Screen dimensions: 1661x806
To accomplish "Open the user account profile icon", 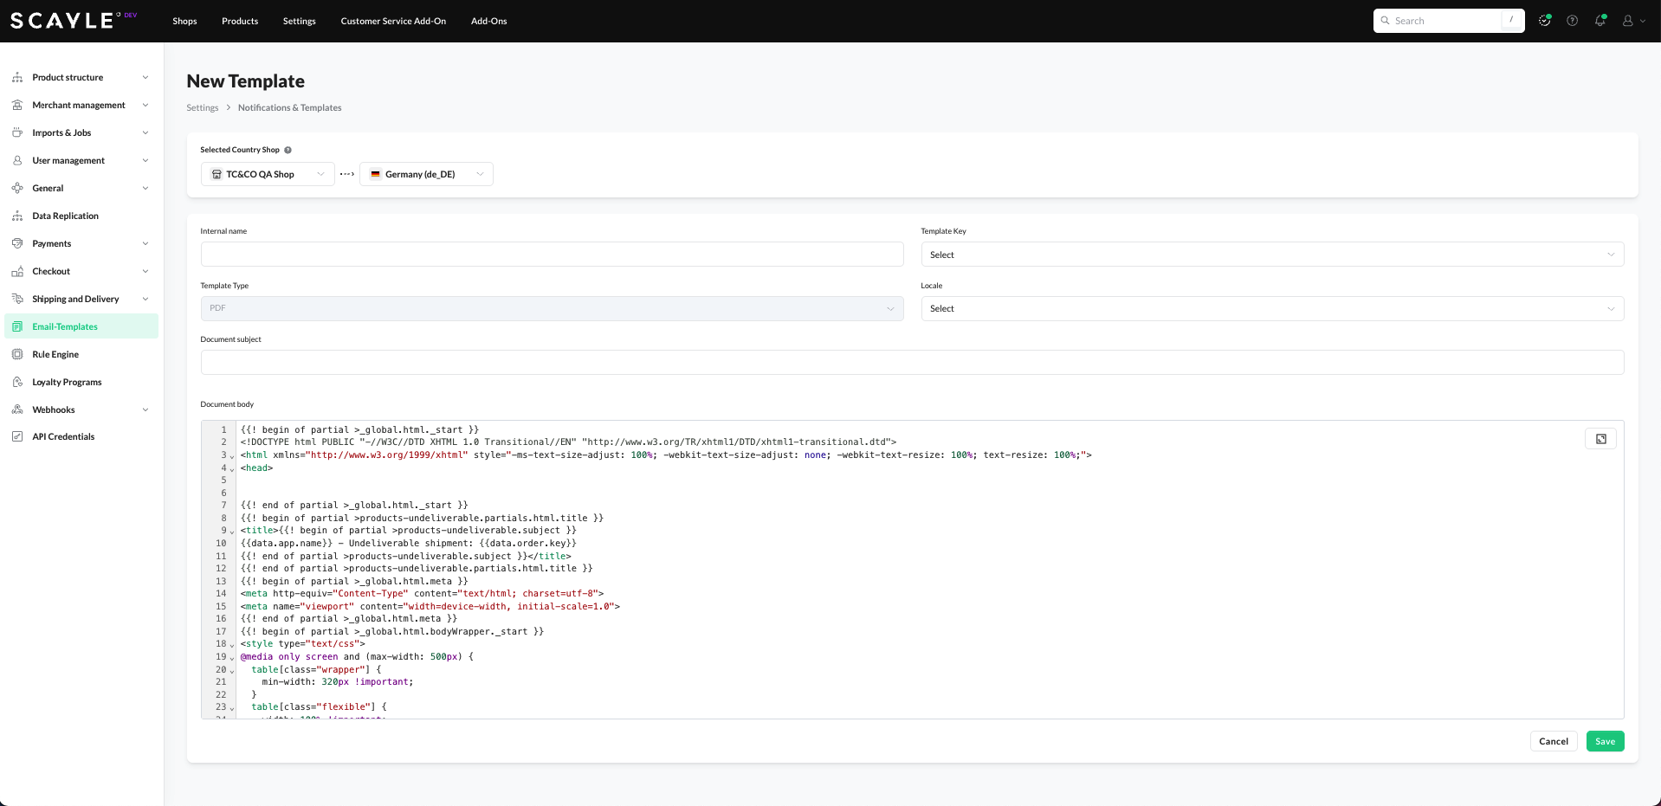I will click(1628, 21).
